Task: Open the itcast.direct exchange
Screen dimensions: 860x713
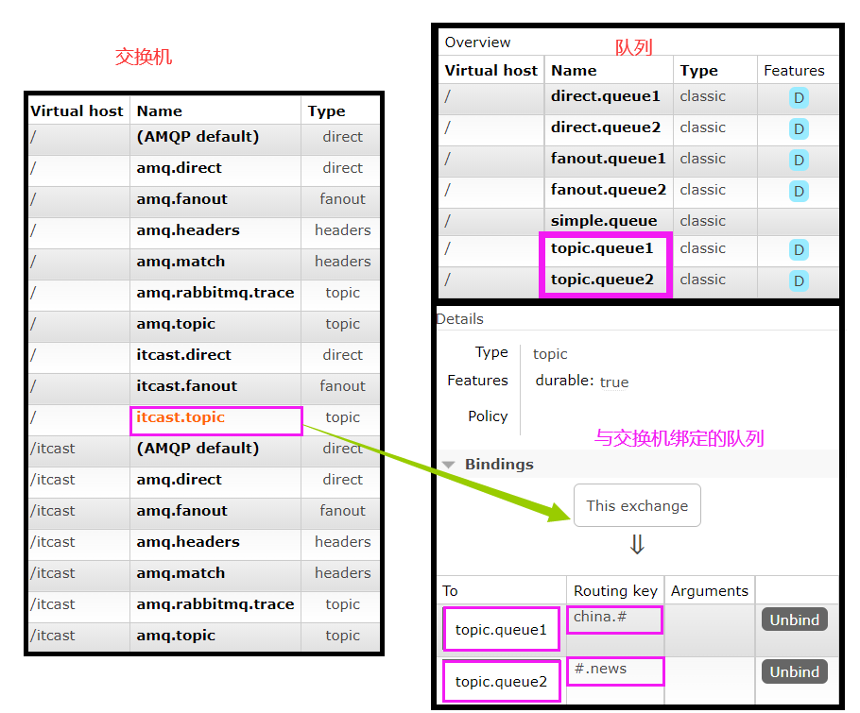Action: click(183, 354)
